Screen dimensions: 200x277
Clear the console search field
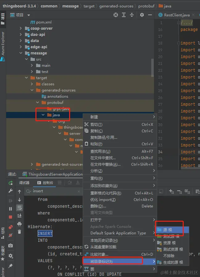point(79,191)
